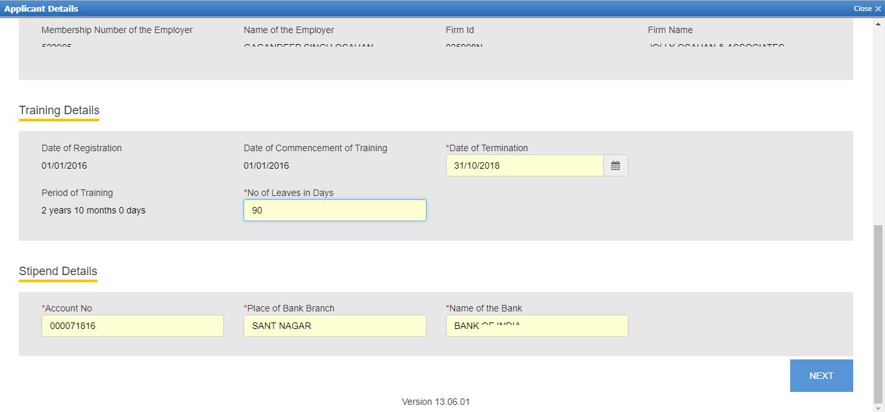This screenshot has height=412, width=885.
Task: Click the Stipend Details section heading
Action: tap(58, 271)
